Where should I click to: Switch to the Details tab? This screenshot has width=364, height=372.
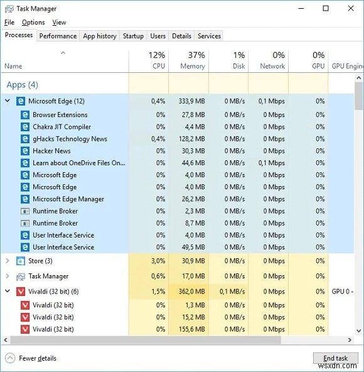181,36
